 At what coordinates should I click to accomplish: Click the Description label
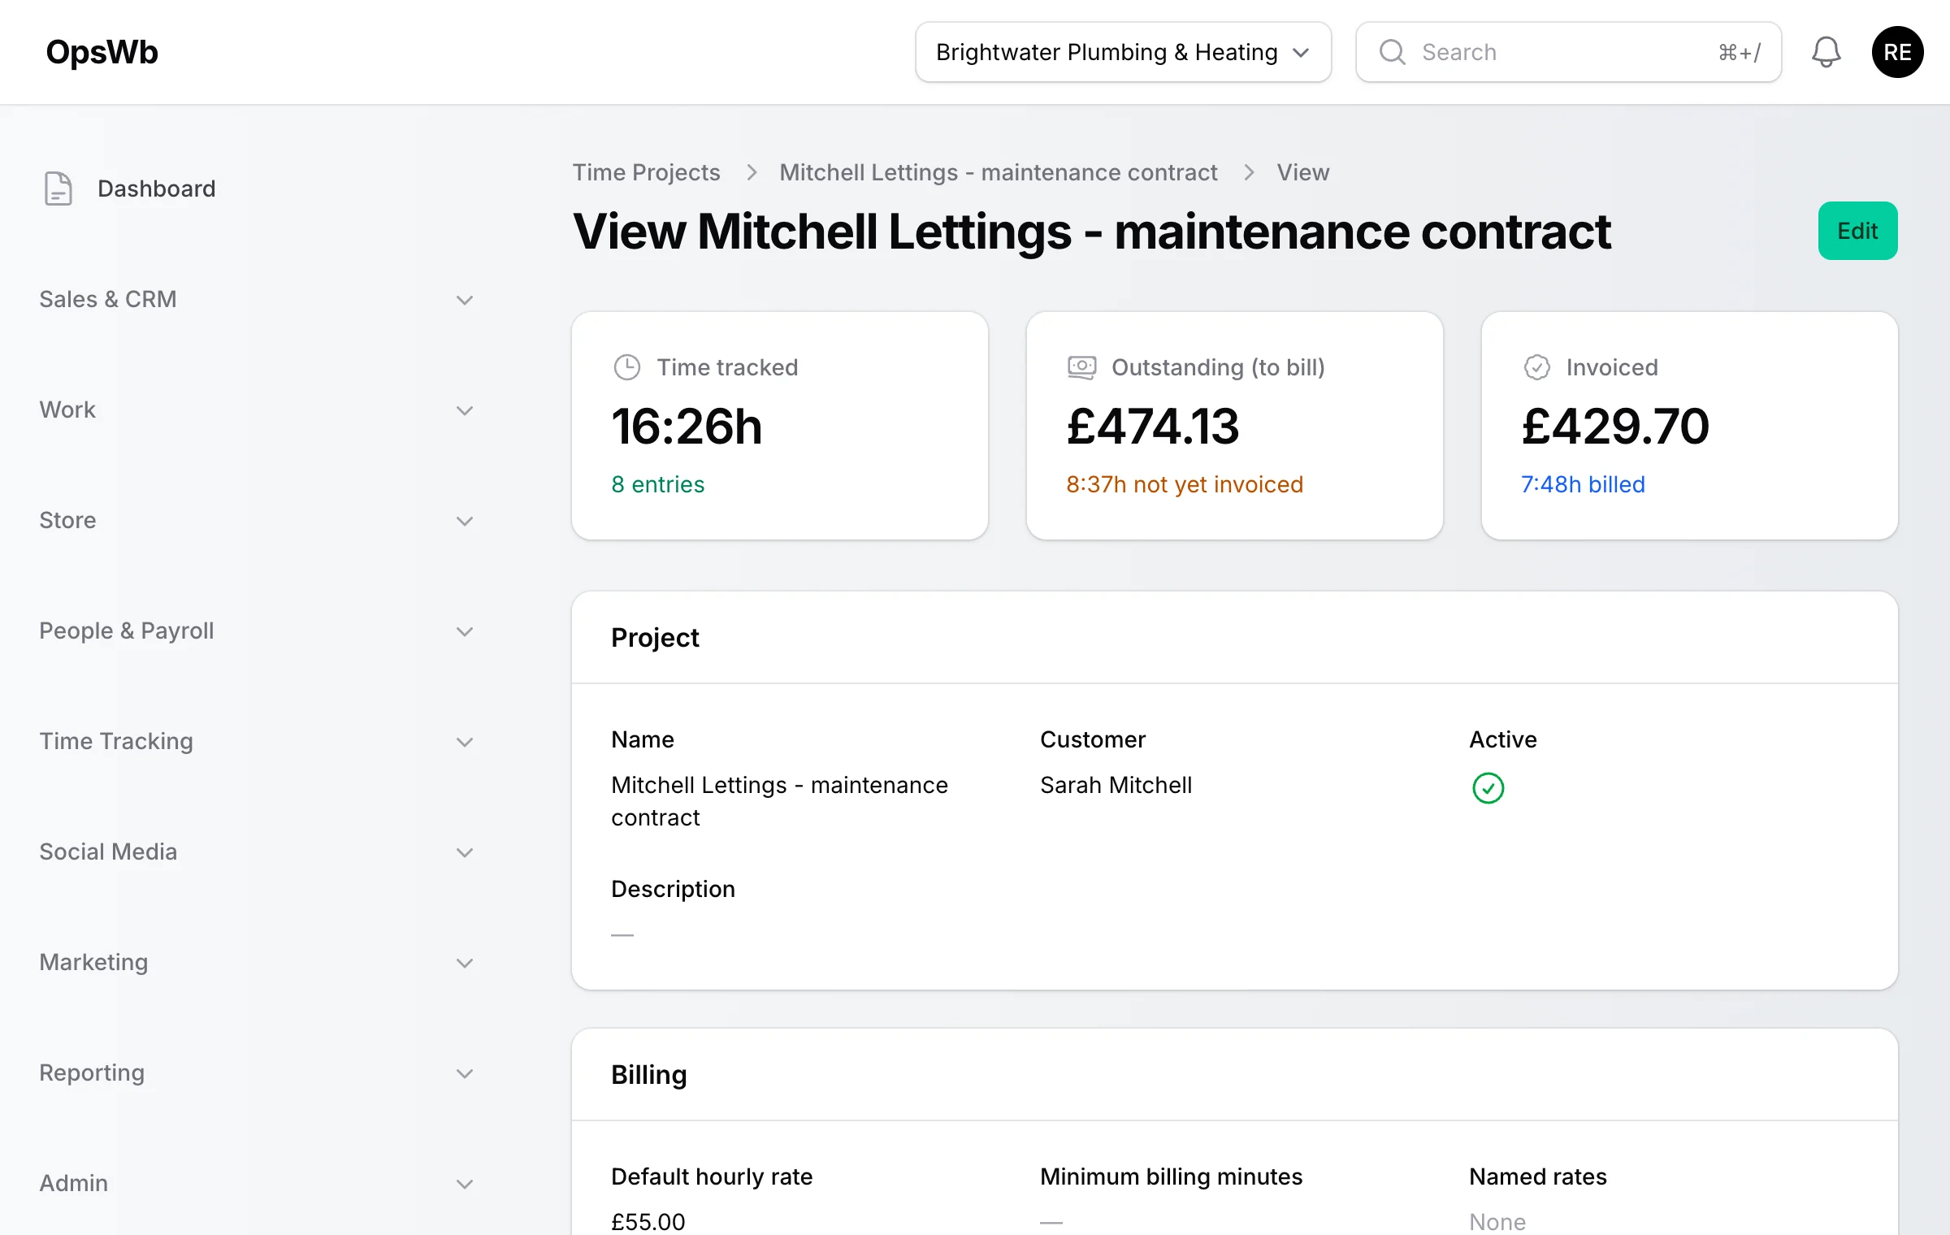(673, 889)
